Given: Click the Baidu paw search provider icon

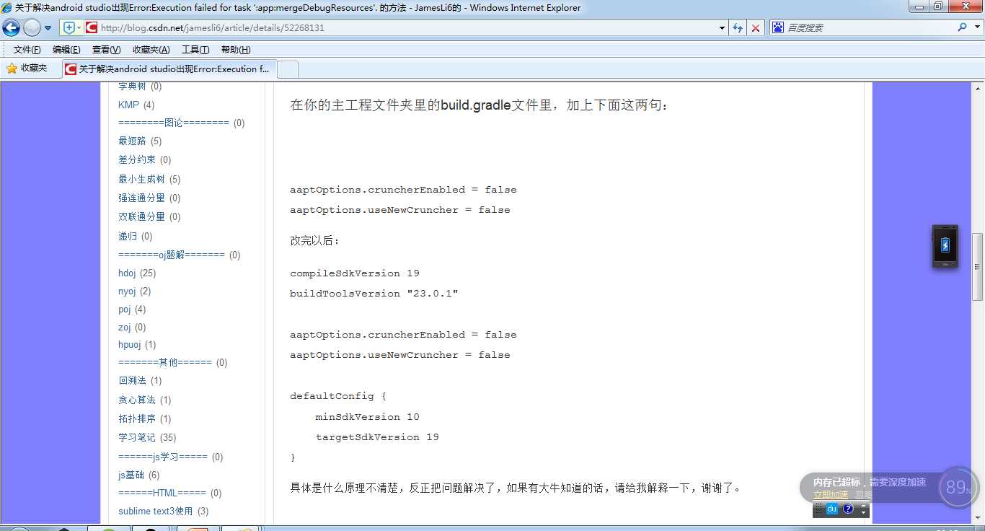Looking at the screenshot, I should 778,27.
